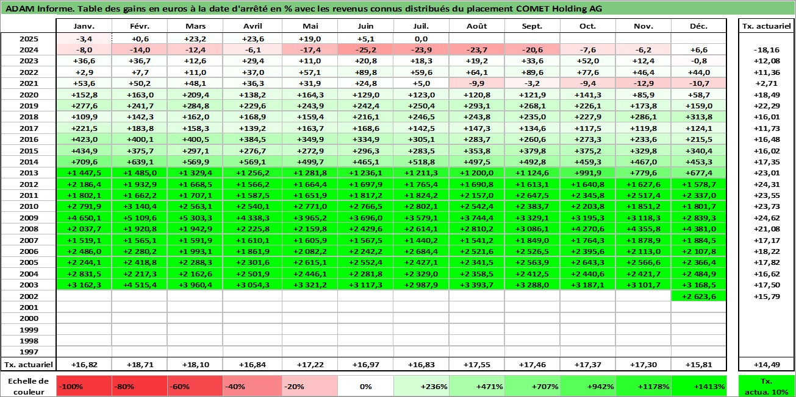Select the +1413% bright green swatch

[699, 386]
